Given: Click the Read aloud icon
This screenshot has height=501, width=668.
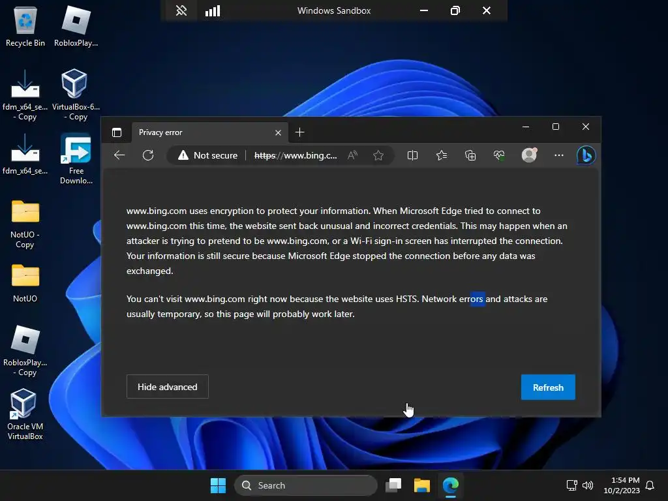Looking at the screenshot, I should coord(352,155).
